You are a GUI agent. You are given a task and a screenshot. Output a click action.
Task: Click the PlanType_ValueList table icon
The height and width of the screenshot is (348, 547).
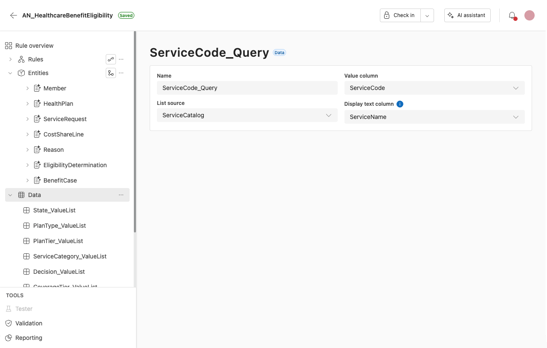26,226
